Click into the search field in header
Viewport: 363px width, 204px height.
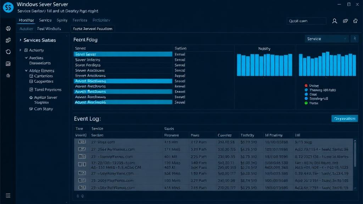click(306, 21)
